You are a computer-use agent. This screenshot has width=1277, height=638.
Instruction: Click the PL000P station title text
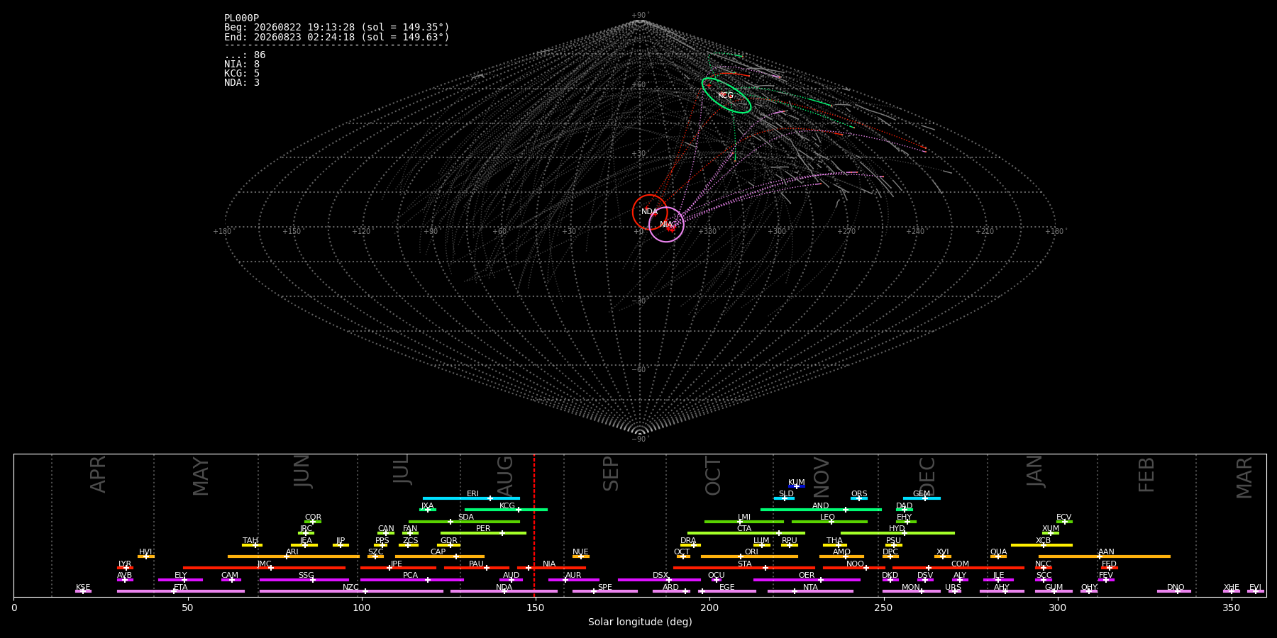[241, 18]
